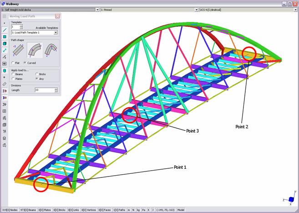Open the Available Templates dropdown
The image size is (299, 213).
coord(56,32)
